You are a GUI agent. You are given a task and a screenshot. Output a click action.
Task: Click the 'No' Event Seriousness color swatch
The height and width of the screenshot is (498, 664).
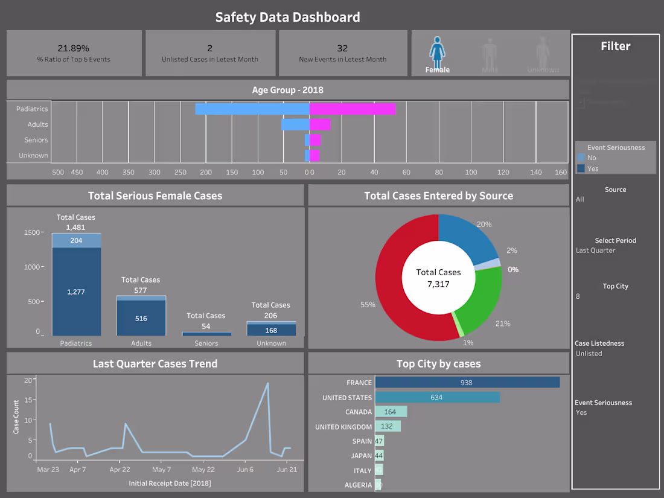(581, 158)
